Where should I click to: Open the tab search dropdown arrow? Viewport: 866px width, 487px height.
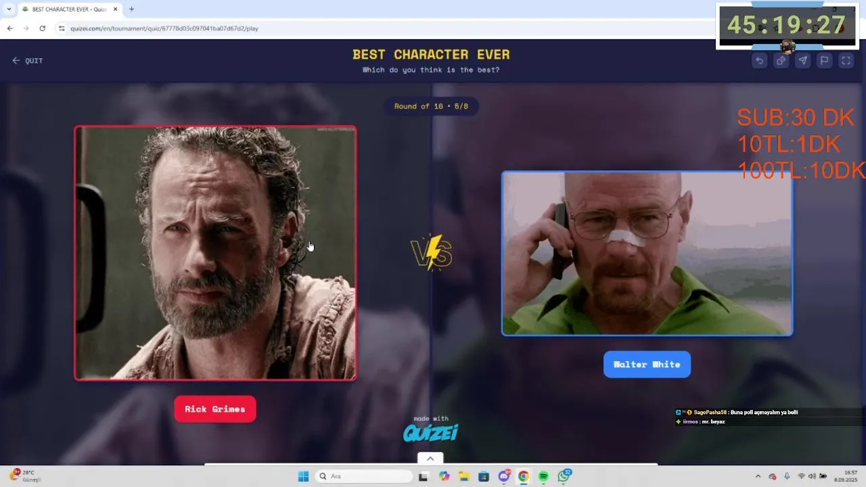point(8,9)
